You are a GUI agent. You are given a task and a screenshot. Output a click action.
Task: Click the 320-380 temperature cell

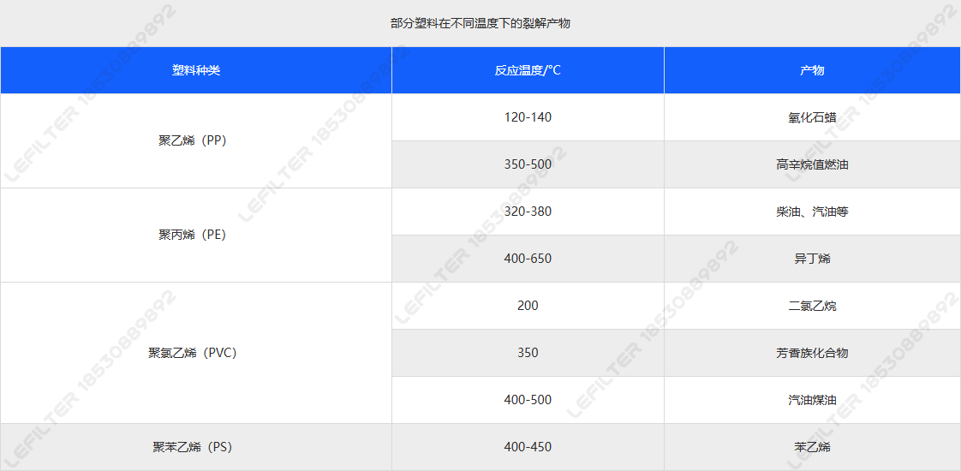click(x=528, y=212)
